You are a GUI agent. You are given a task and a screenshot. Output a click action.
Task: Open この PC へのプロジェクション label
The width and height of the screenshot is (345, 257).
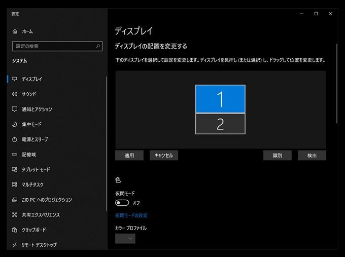[47, 200]
